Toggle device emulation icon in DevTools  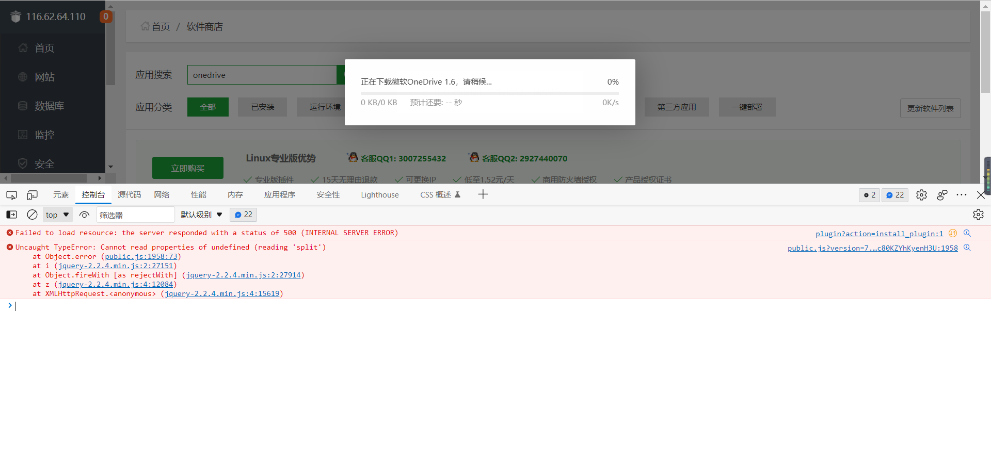pyautogui.click(x=32, y=195)
